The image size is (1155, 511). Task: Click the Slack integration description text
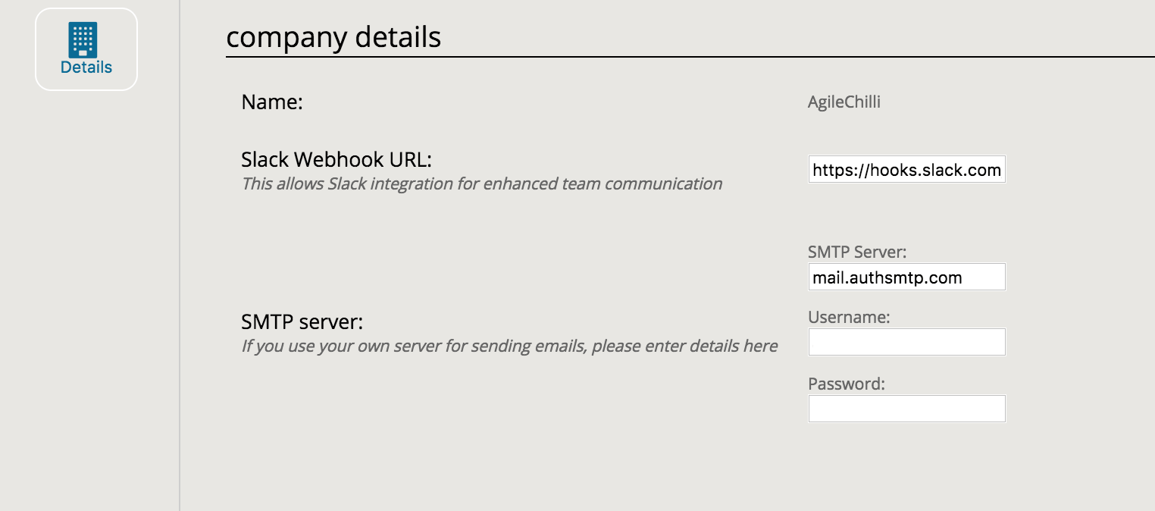(x=481, y=183)
